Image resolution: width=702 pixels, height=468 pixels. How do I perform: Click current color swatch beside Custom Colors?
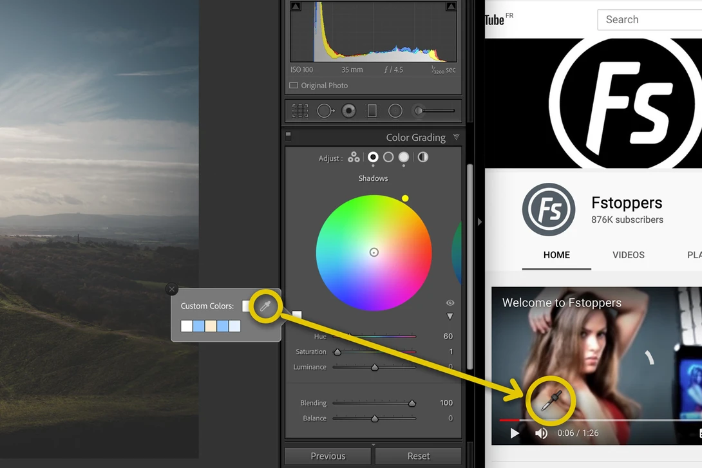[x=246, y=306]
